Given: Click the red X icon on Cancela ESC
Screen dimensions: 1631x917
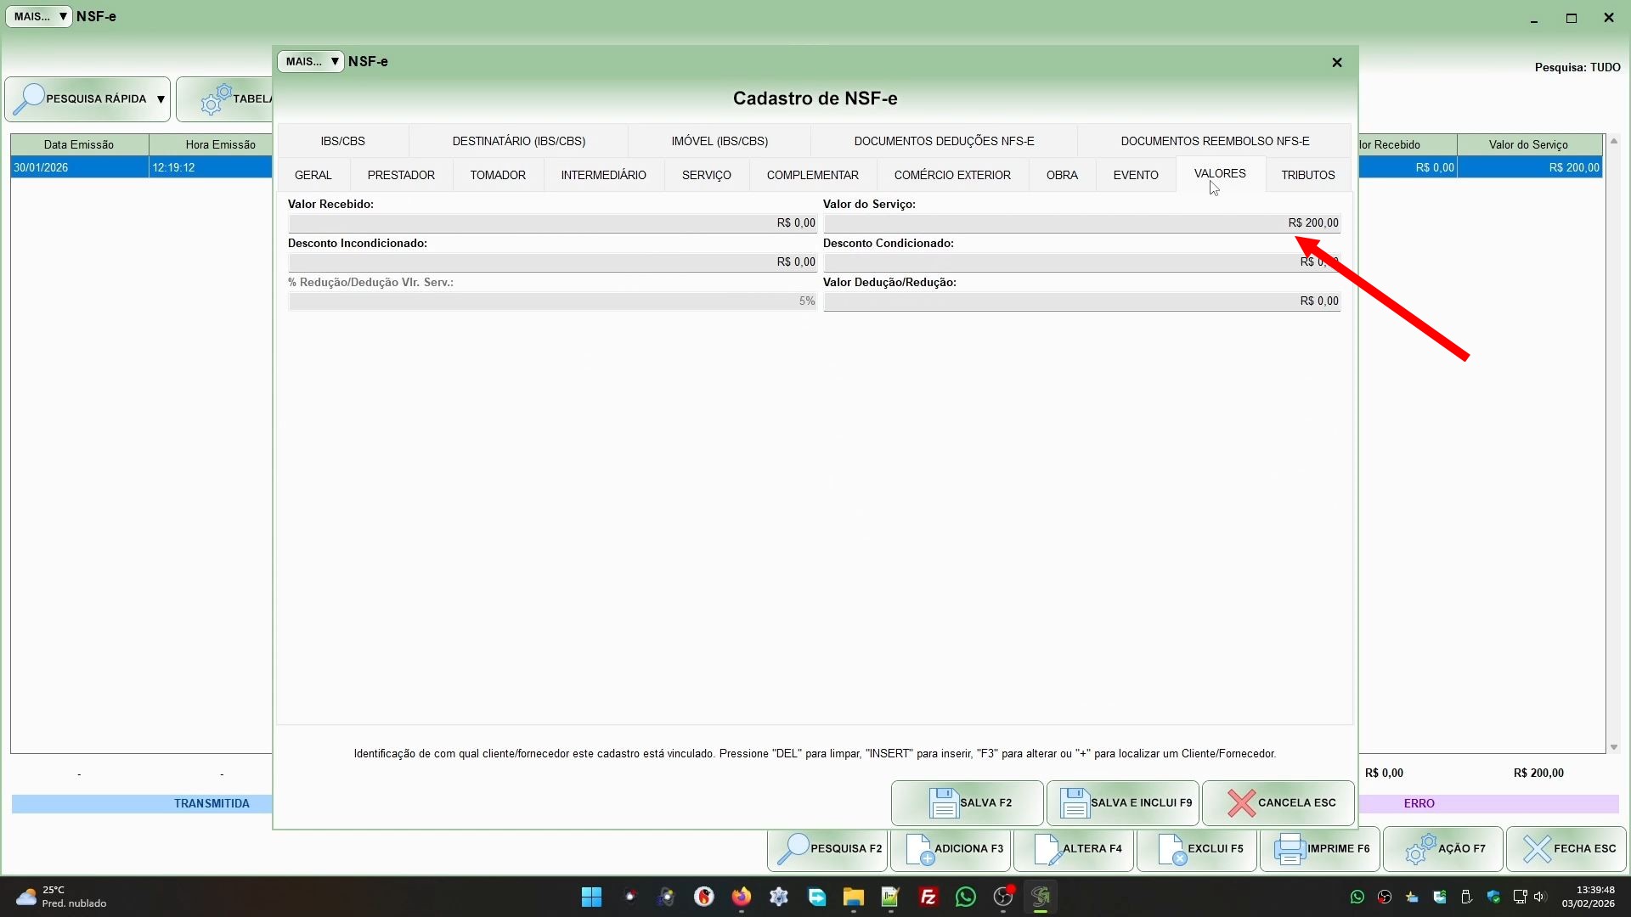Looking at the screenshot, I should pos(1241,802).
